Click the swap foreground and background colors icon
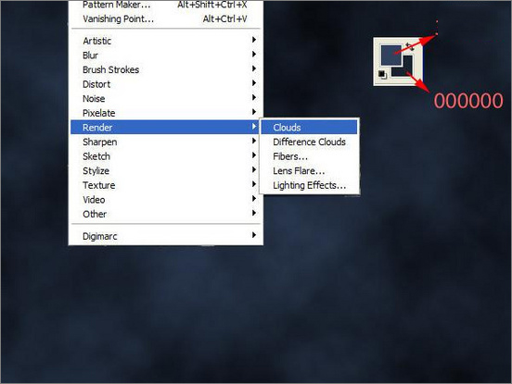Viewport: 512px width, 384px height. 409,46
